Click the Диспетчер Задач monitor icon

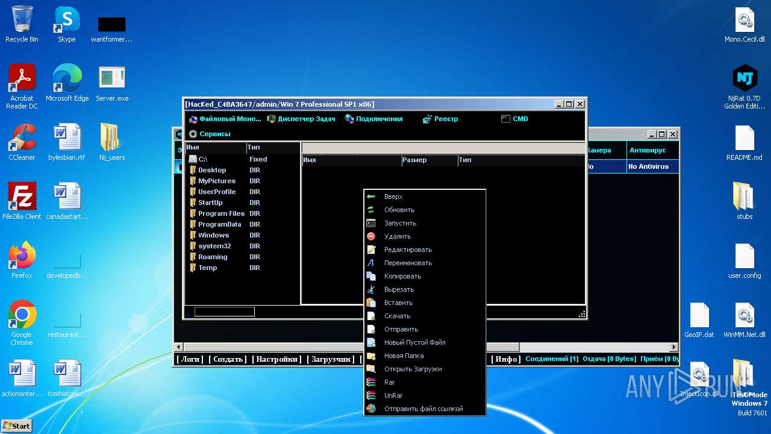click(271, 119)
